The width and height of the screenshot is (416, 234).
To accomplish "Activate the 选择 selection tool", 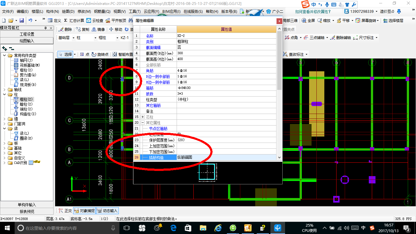I will (x=65, y=54).
